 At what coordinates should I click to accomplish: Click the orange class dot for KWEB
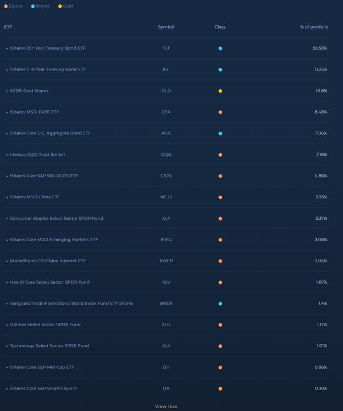pyautogui.click(x=220, y=261)
